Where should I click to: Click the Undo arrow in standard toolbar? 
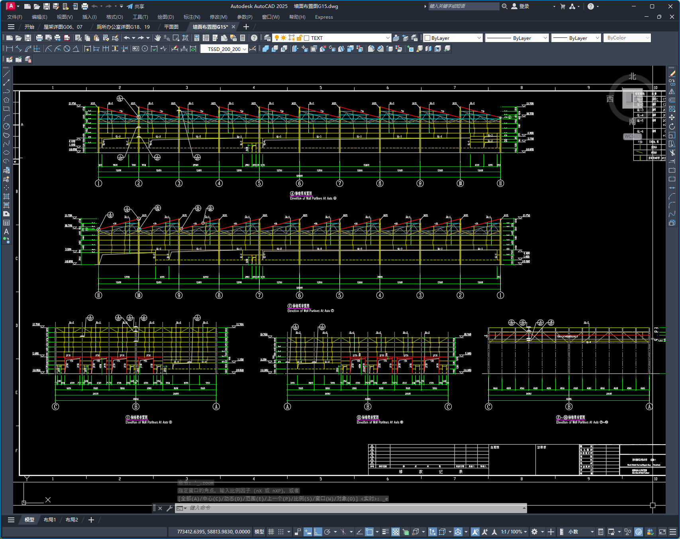point(127,38)
